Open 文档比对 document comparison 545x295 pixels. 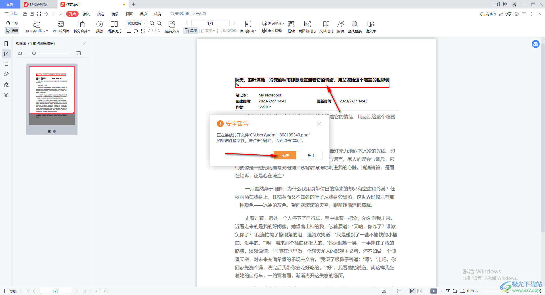click(x=326, y=27)
